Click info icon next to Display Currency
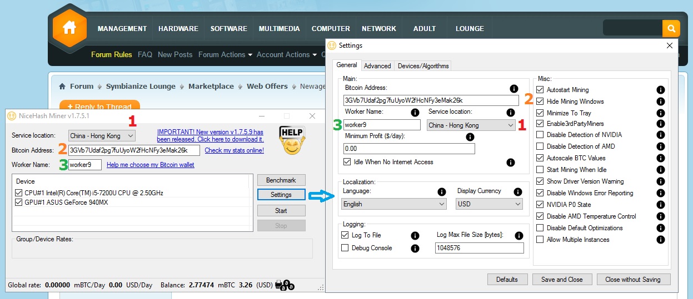Image resolution: width=693 pixels, height=299 pixels. coord(518,192)
